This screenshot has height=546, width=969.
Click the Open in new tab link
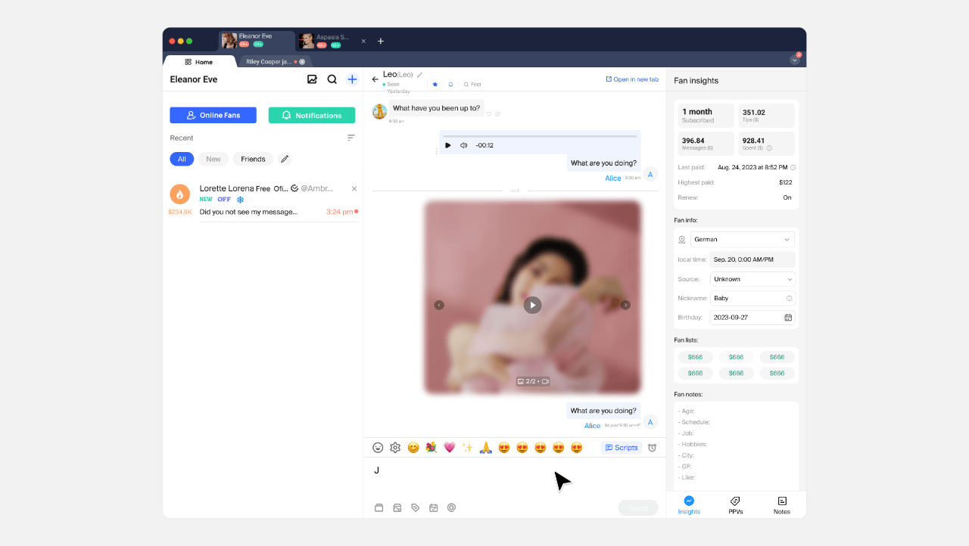coord(632,79)
